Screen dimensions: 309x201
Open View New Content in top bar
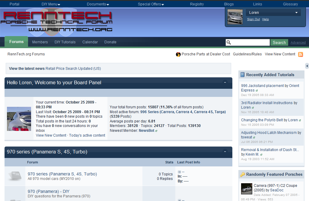280,54
